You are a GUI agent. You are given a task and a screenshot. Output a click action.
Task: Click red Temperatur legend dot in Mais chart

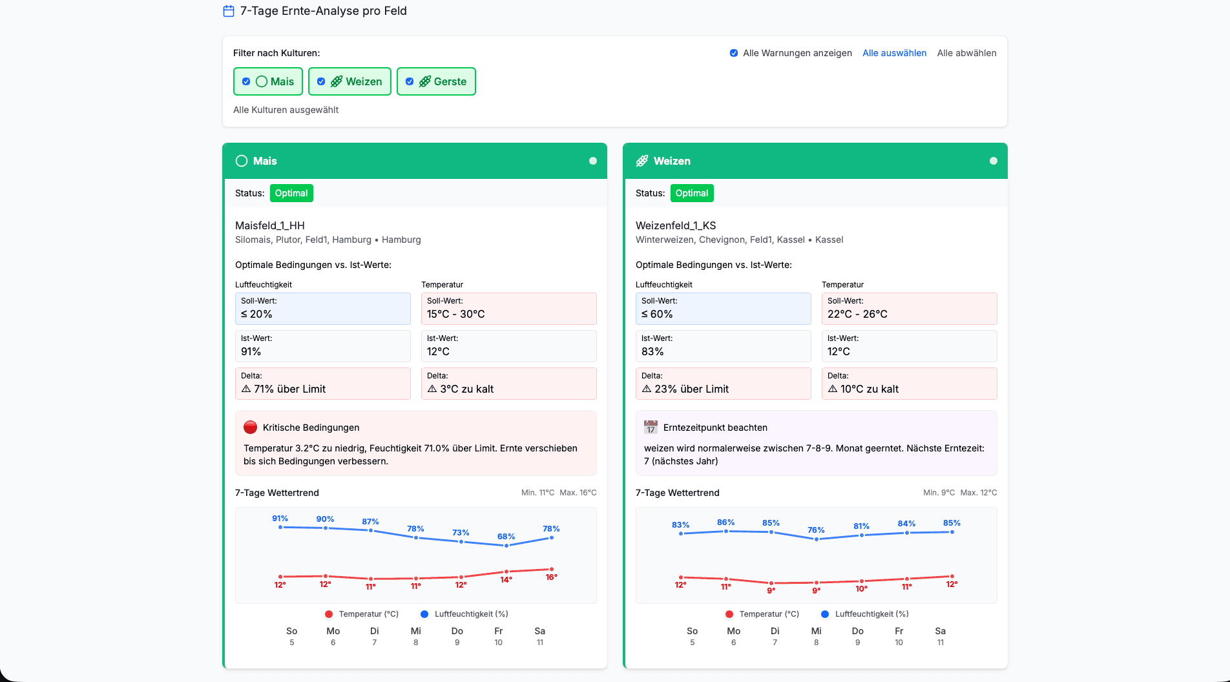point(329,614)
